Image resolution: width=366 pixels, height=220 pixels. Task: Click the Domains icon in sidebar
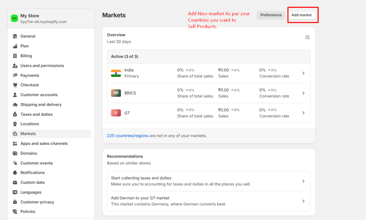pos(15,153)
